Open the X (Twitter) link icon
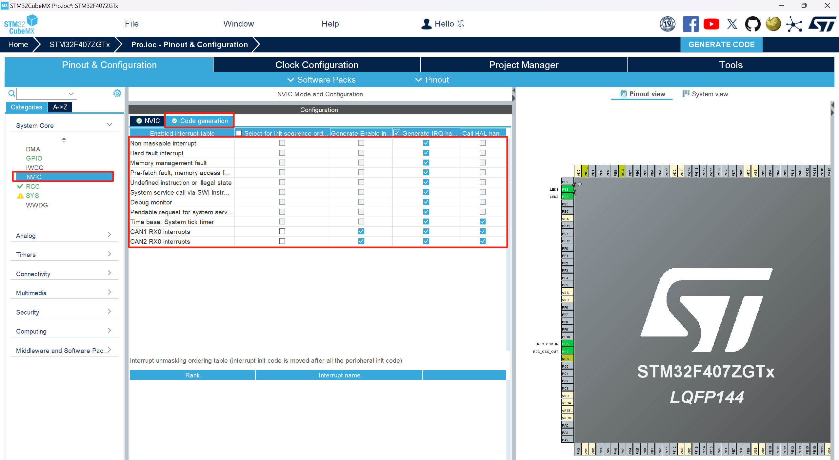839x460 pixels. coord(732,24)
